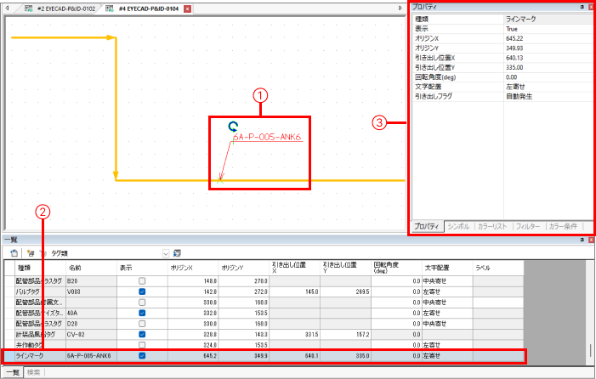Open the 検索 tab at the bottom
Viewport: 596px width, 379px height.
point(34,372)
